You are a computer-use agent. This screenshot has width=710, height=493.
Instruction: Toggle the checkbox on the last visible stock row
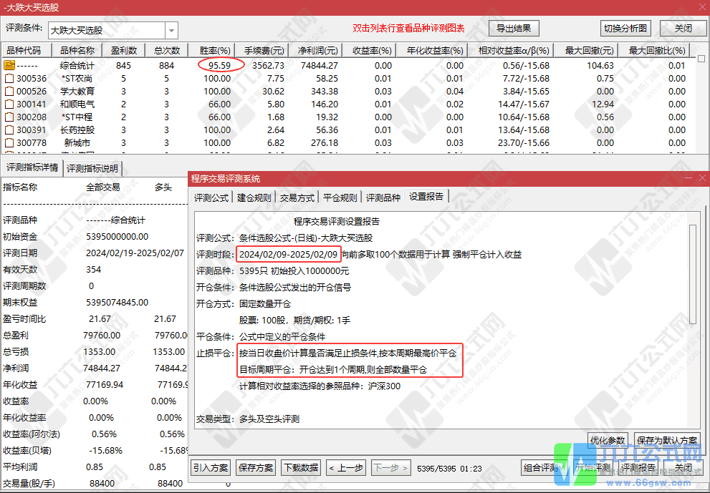coord(9,153)
